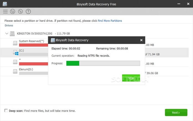Screen dimensions: 193x121
Task: Click the register key icon in the toolbar
Action: (20, 11)
